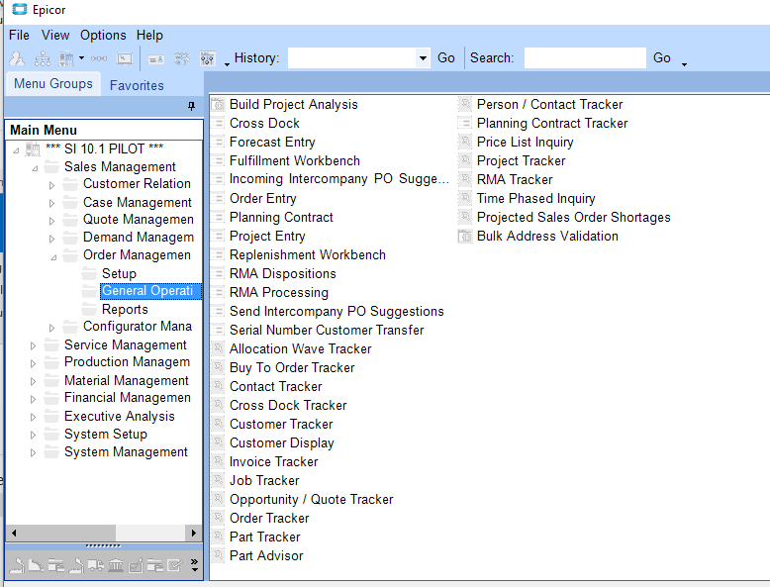Open Projected Sales Order Shortages
The width and height of the screenshot is (770, 587).
coord(574,217)
